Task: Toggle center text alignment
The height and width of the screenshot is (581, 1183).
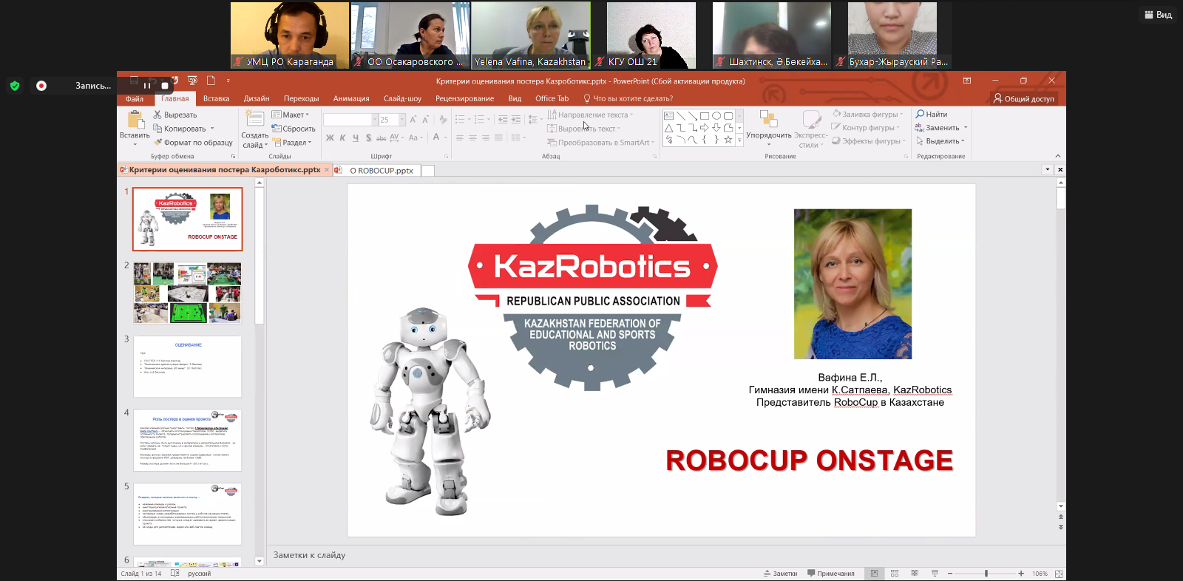Action: coord(472,137)
